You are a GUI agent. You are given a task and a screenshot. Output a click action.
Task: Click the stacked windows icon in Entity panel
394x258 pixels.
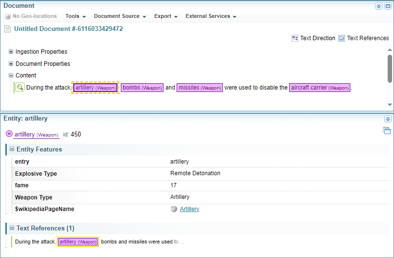(x=386, y=130)
